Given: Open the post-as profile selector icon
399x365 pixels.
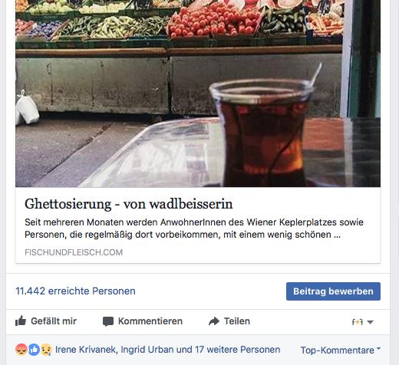Looking at the screenshot, I should [358, 322].
